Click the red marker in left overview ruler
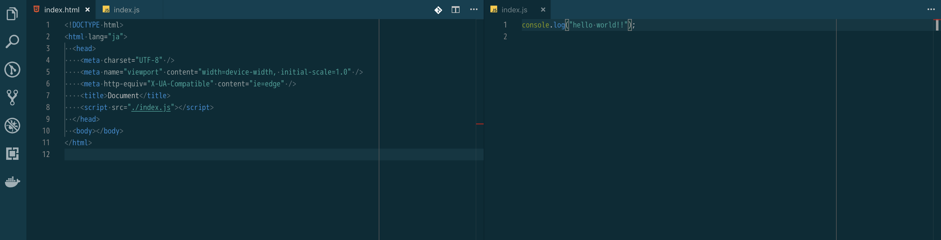Viewport: 941px width, 240px height. [x=480, y=124]
